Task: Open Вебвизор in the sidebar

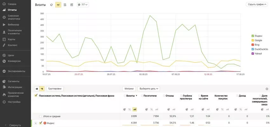Action: 14,24
